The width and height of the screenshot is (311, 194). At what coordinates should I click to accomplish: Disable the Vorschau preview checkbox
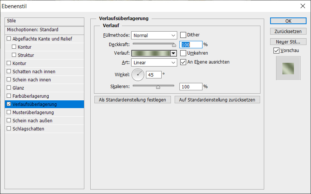tap(276, 51)
